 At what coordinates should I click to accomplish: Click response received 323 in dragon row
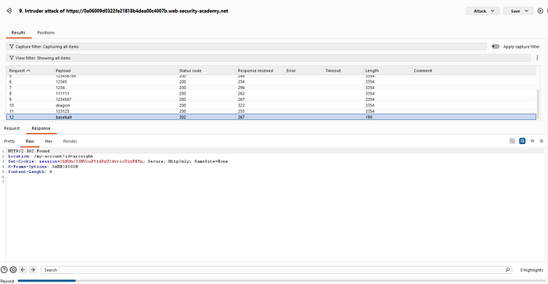(x=241, y=106)
